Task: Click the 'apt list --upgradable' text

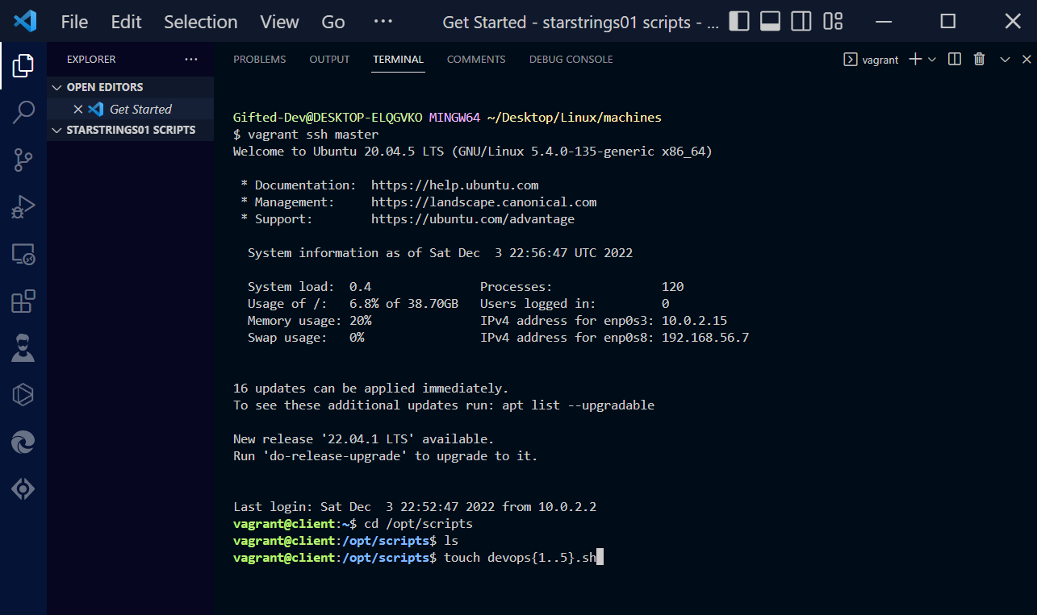Action: tap(578, 405)
